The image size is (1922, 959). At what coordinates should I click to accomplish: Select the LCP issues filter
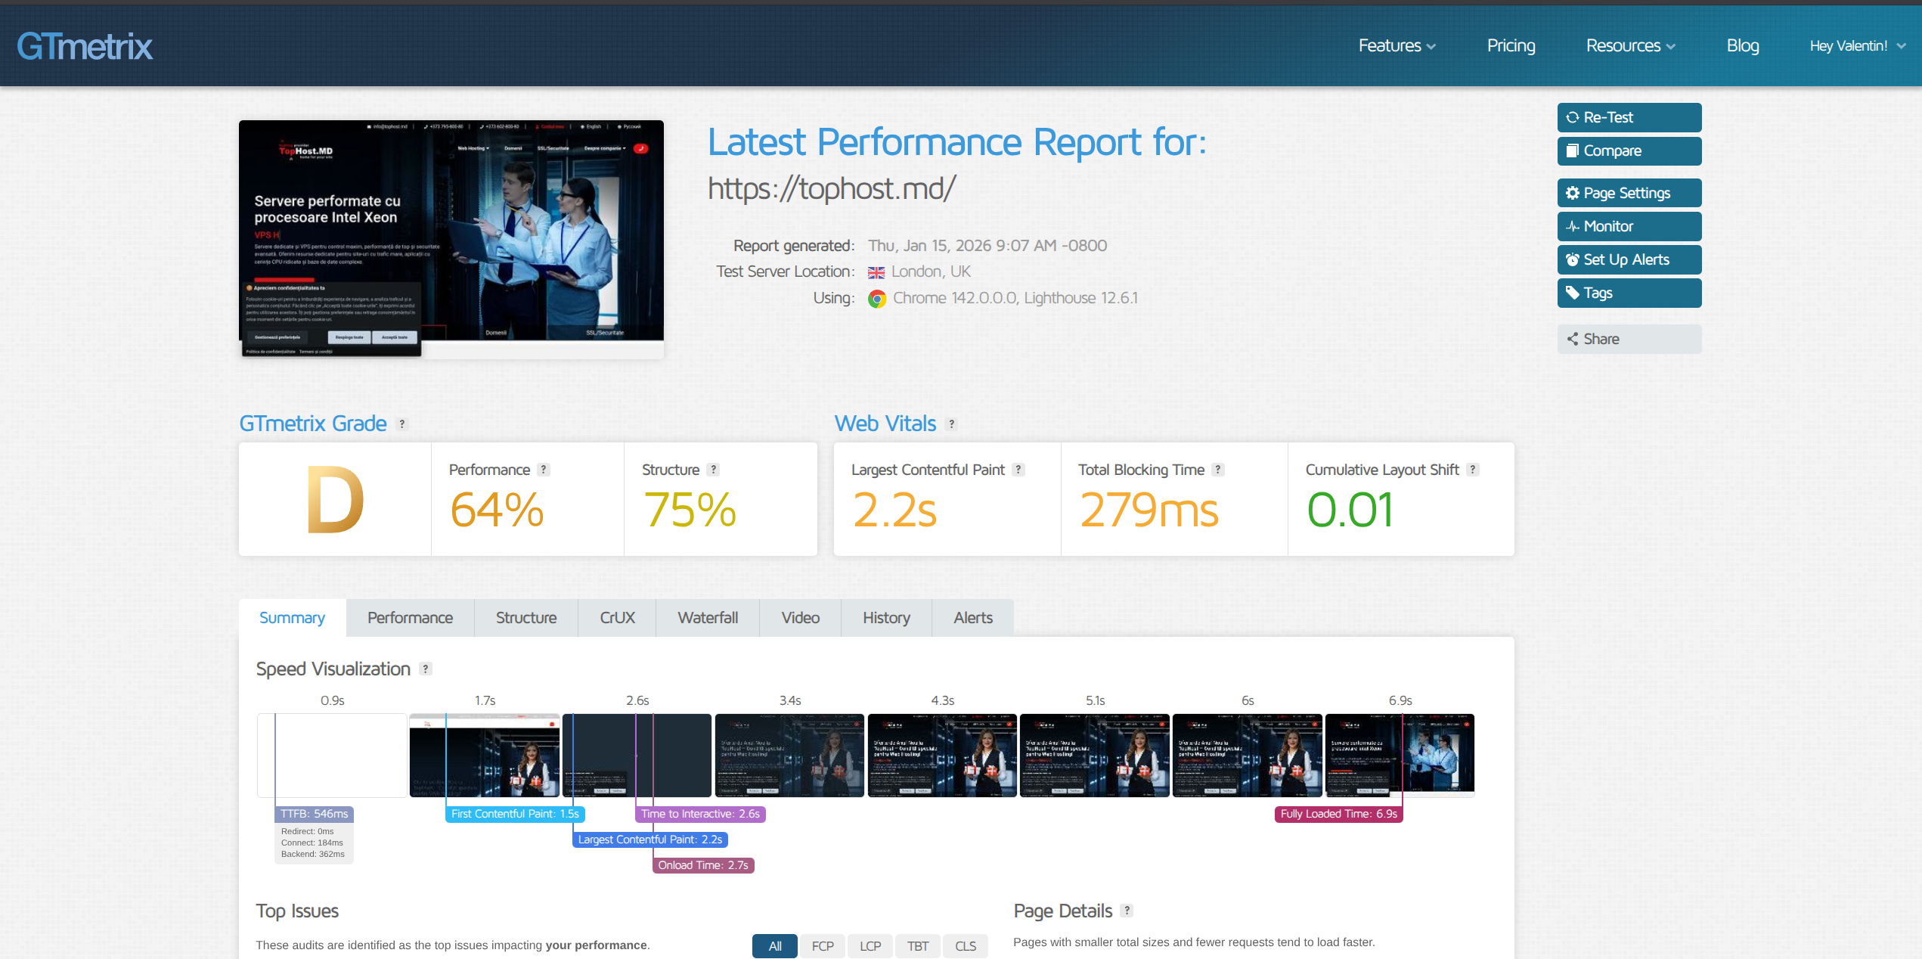click(x=870, y=945)
